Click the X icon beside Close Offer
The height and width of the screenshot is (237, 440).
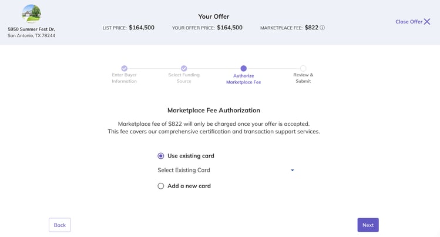pos(427,22)
